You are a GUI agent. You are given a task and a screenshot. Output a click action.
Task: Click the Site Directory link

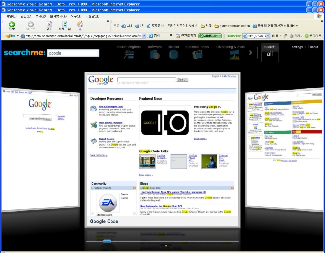230,76
